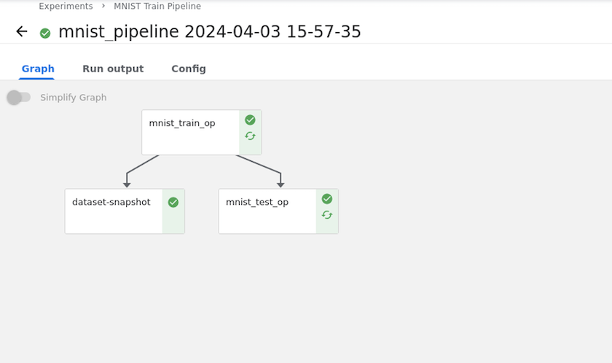Select the dataset-snapshot graph node
This screenshot has height=363, width=612.
pyautogui.click(x=114, y=211)
